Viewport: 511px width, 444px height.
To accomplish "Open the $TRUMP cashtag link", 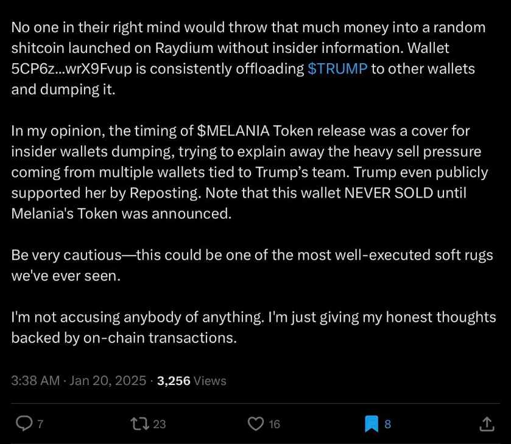I will tap(337, 68).
